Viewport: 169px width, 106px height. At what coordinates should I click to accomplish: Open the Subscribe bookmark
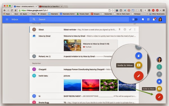click(x=107, y=14)
